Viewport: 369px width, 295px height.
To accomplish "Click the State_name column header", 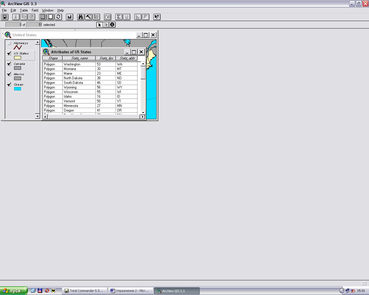I will tap(79, 58).
